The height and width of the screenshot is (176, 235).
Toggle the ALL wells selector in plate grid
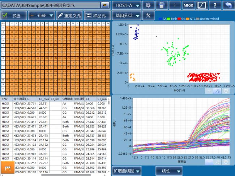tap(3, 23)
